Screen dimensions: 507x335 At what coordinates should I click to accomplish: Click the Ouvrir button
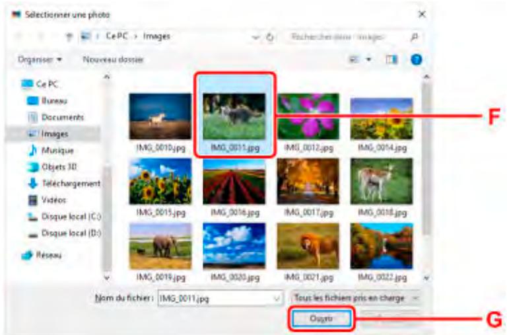[321, 318]
